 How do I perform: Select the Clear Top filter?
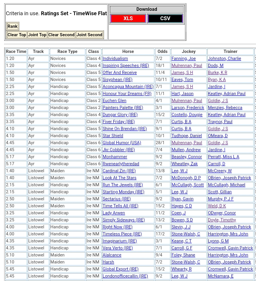pyautogui.click(x=17, y=35)
